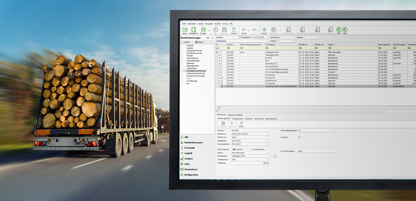Select Lieferantenverrechnung in the navigation tree
The height and width of the screenshot is (201, 416).
pos(196,73)
